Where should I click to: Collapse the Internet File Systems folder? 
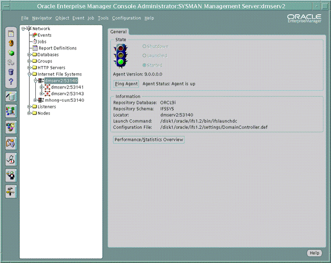tap(29, 74)
